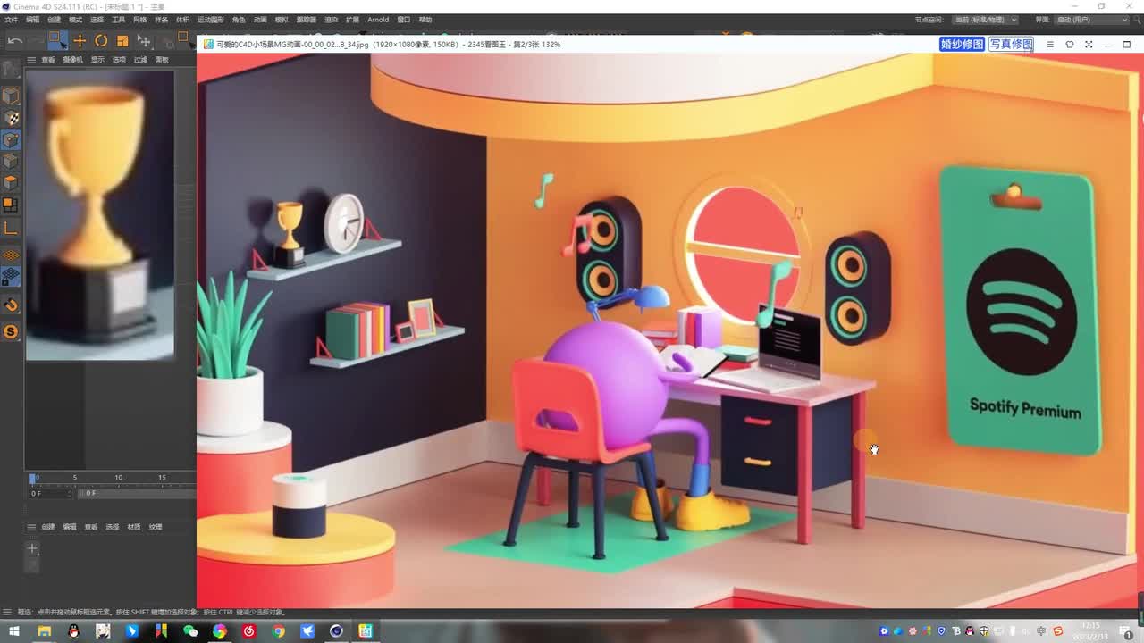Open the viewport hamburger menu icon

pos(31,60)
